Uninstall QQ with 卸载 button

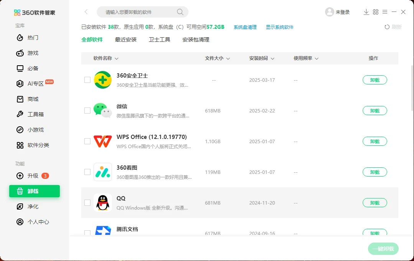(375, 203)
